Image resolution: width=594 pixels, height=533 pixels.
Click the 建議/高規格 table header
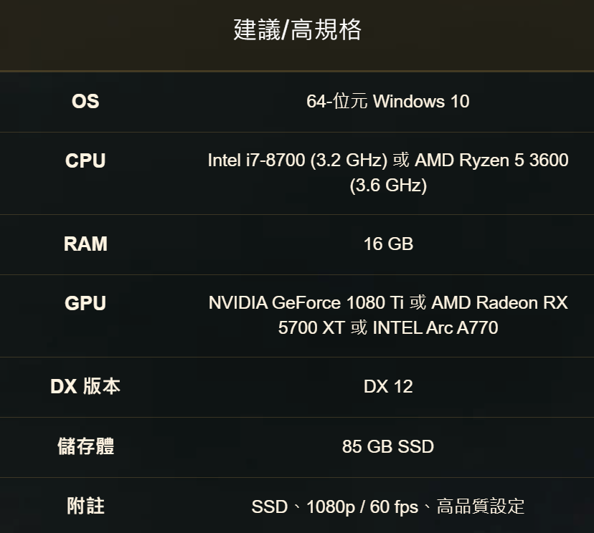pyautogui.click(x=298, y=30)
